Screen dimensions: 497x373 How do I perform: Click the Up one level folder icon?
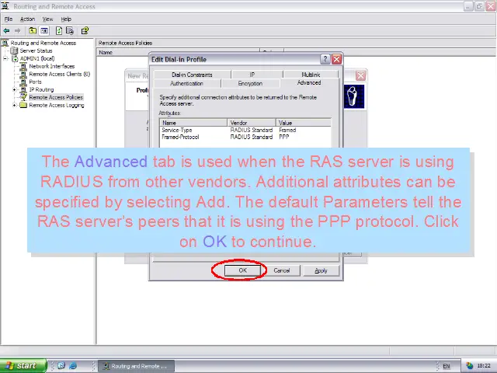33,31
